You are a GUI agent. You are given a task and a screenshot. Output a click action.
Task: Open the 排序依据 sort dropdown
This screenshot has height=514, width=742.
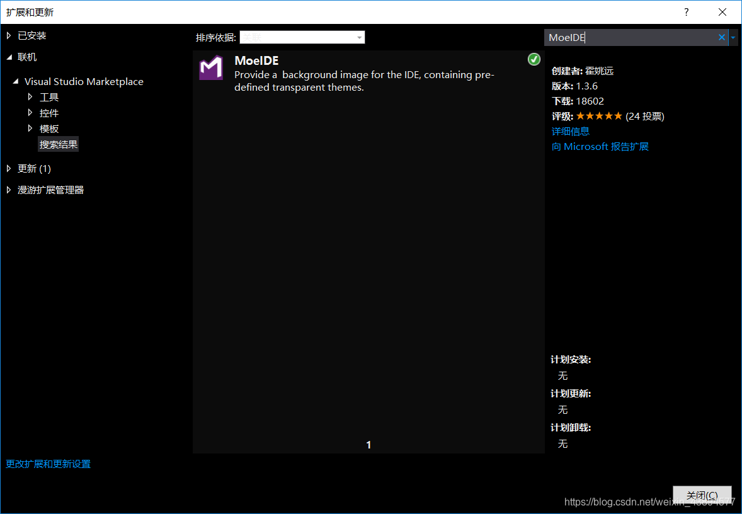click(x=302, y=37)
